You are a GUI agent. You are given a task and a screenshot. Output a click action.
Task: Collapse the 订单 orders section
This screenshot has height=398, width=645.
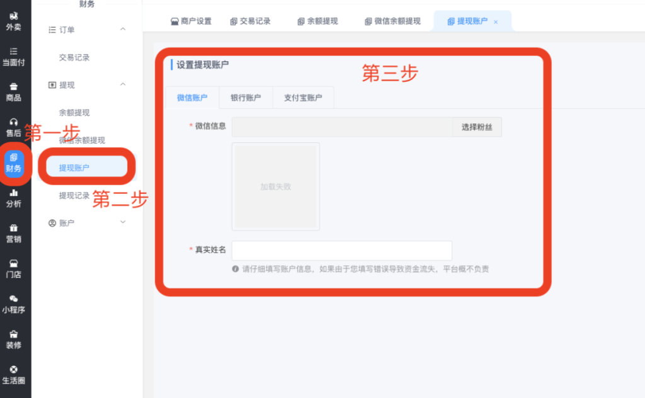click(123, 30)
